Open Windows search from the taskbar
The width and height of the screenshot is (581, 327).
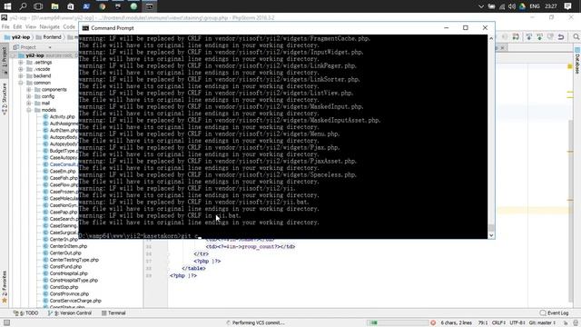tap(23, 6)
